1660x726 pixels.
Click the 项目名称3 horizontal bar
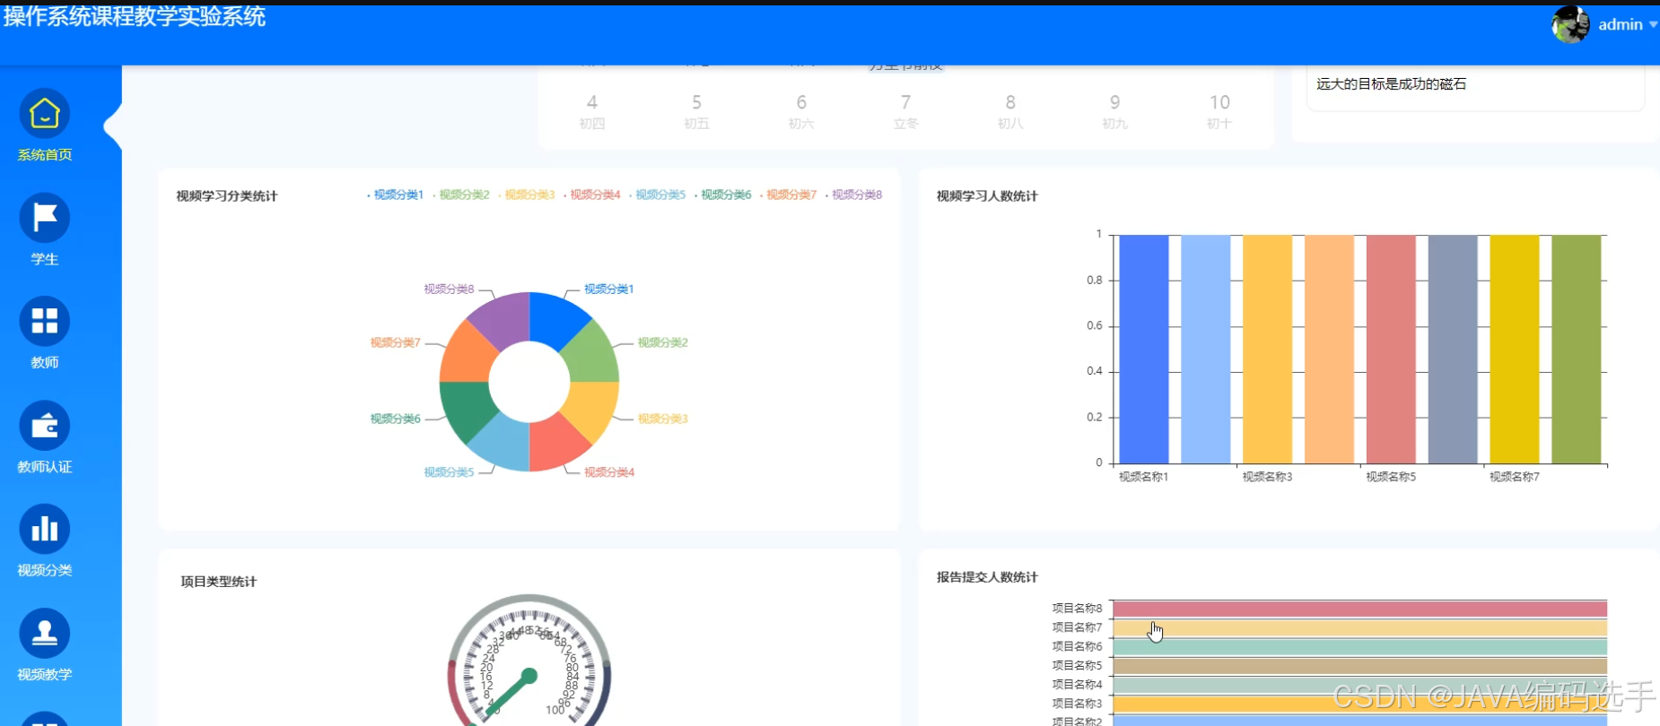(x=1359, y=704)
